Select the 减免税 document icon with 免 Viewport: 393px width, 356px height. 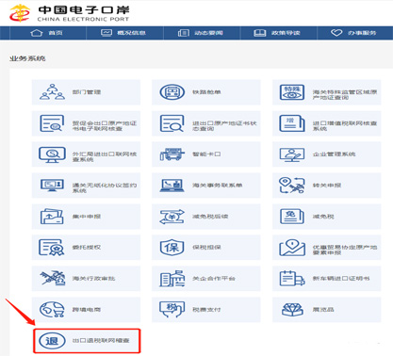(292, 217)
